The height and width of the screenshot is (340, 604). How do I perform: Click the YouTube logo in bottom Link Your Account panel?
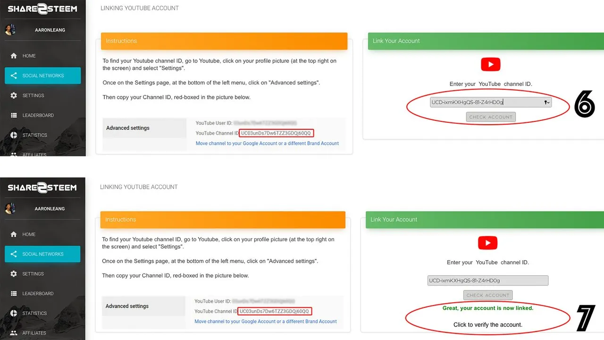click(x=488, y=243)
